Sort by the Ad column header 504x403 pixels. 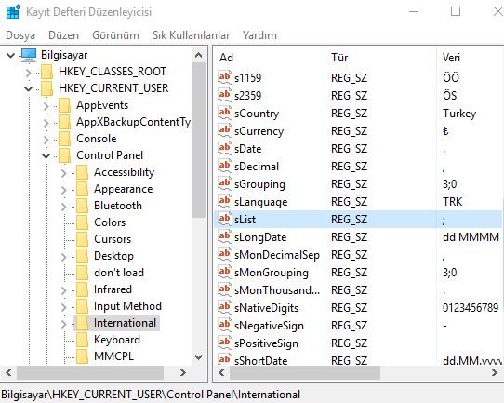(269, 58)
